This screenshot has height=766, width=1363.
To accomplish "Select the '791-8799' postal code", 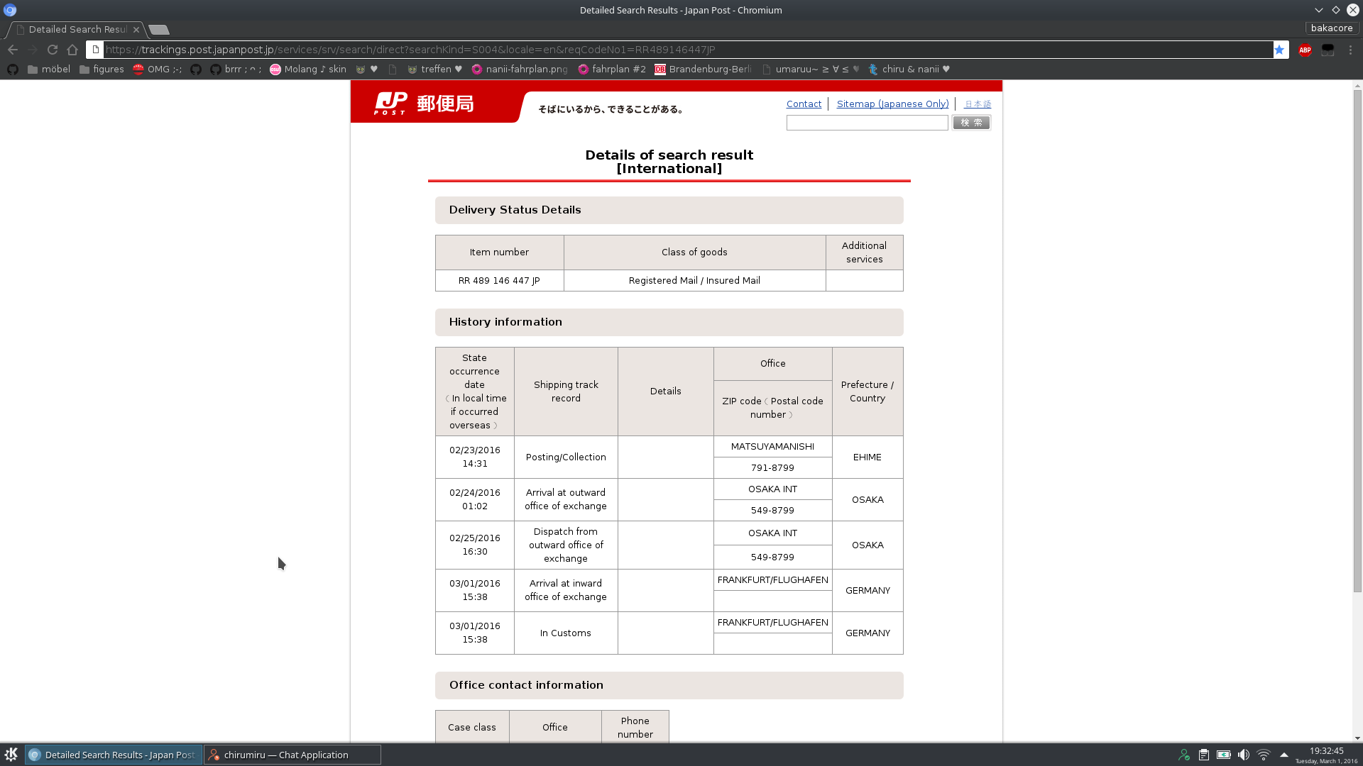I will click(x=772, y=468).
